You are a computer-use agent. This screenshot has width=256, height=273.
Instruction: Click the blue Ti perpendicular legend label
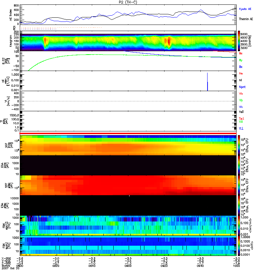pyautogui.click(x=241, y=129)
